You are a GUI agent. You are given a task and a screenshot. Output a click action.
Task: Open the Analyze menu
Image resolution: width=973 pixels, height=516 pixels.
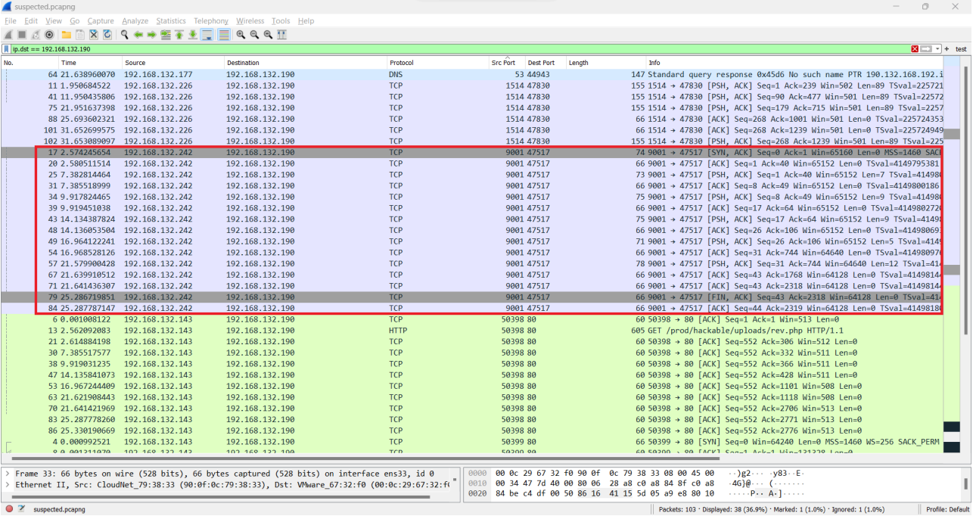coord(135,21)
